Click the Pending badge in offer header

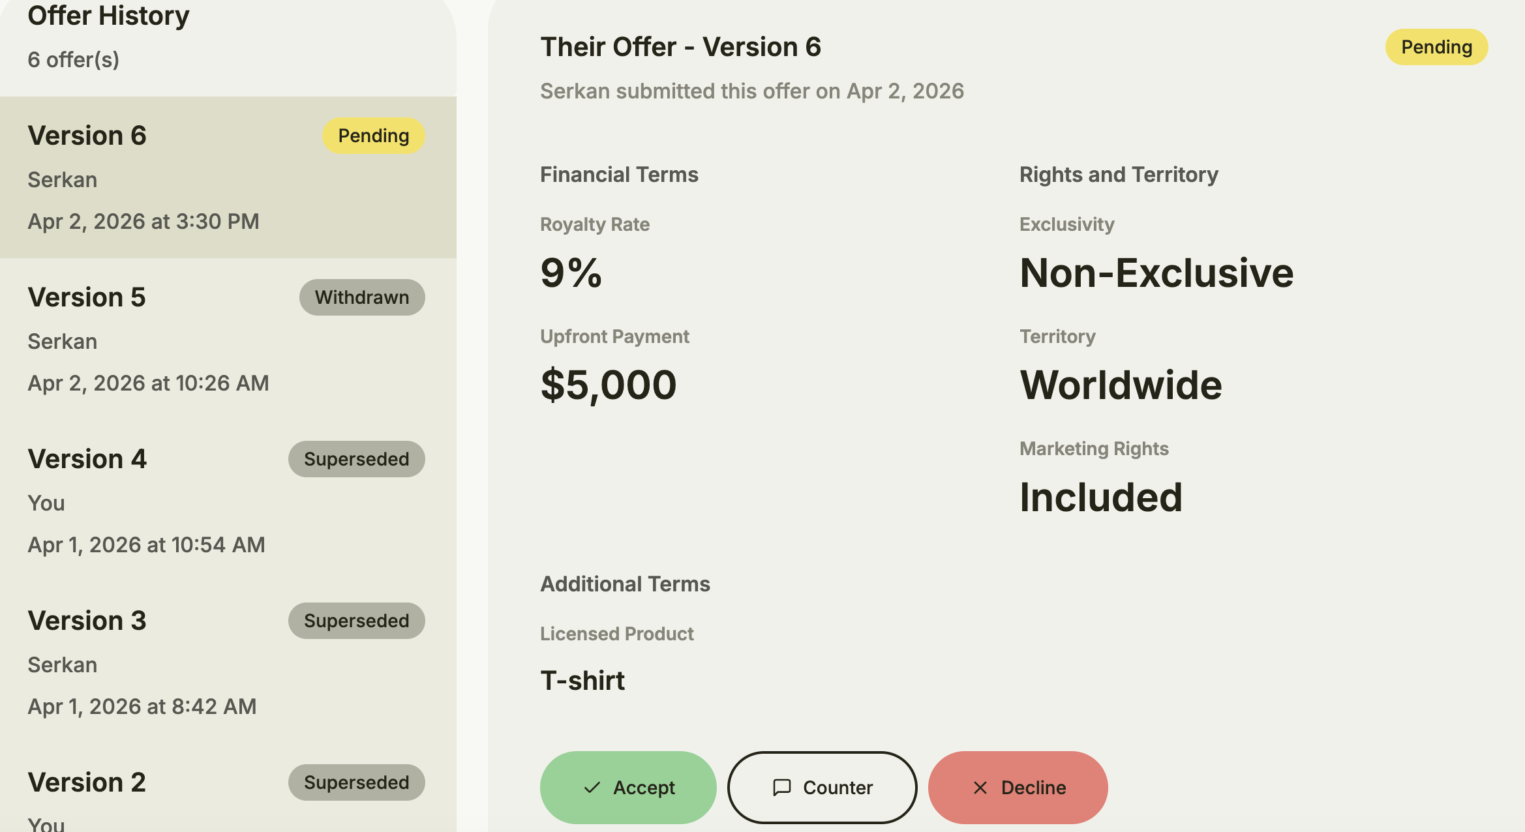point(1436,47)
